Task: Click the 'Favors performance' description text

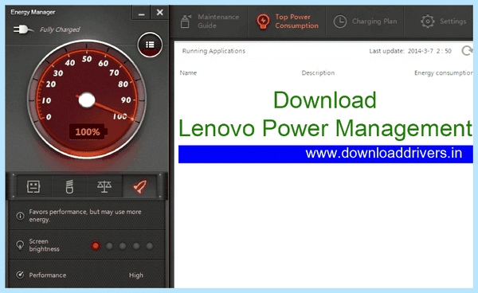Action: [85, 216]
